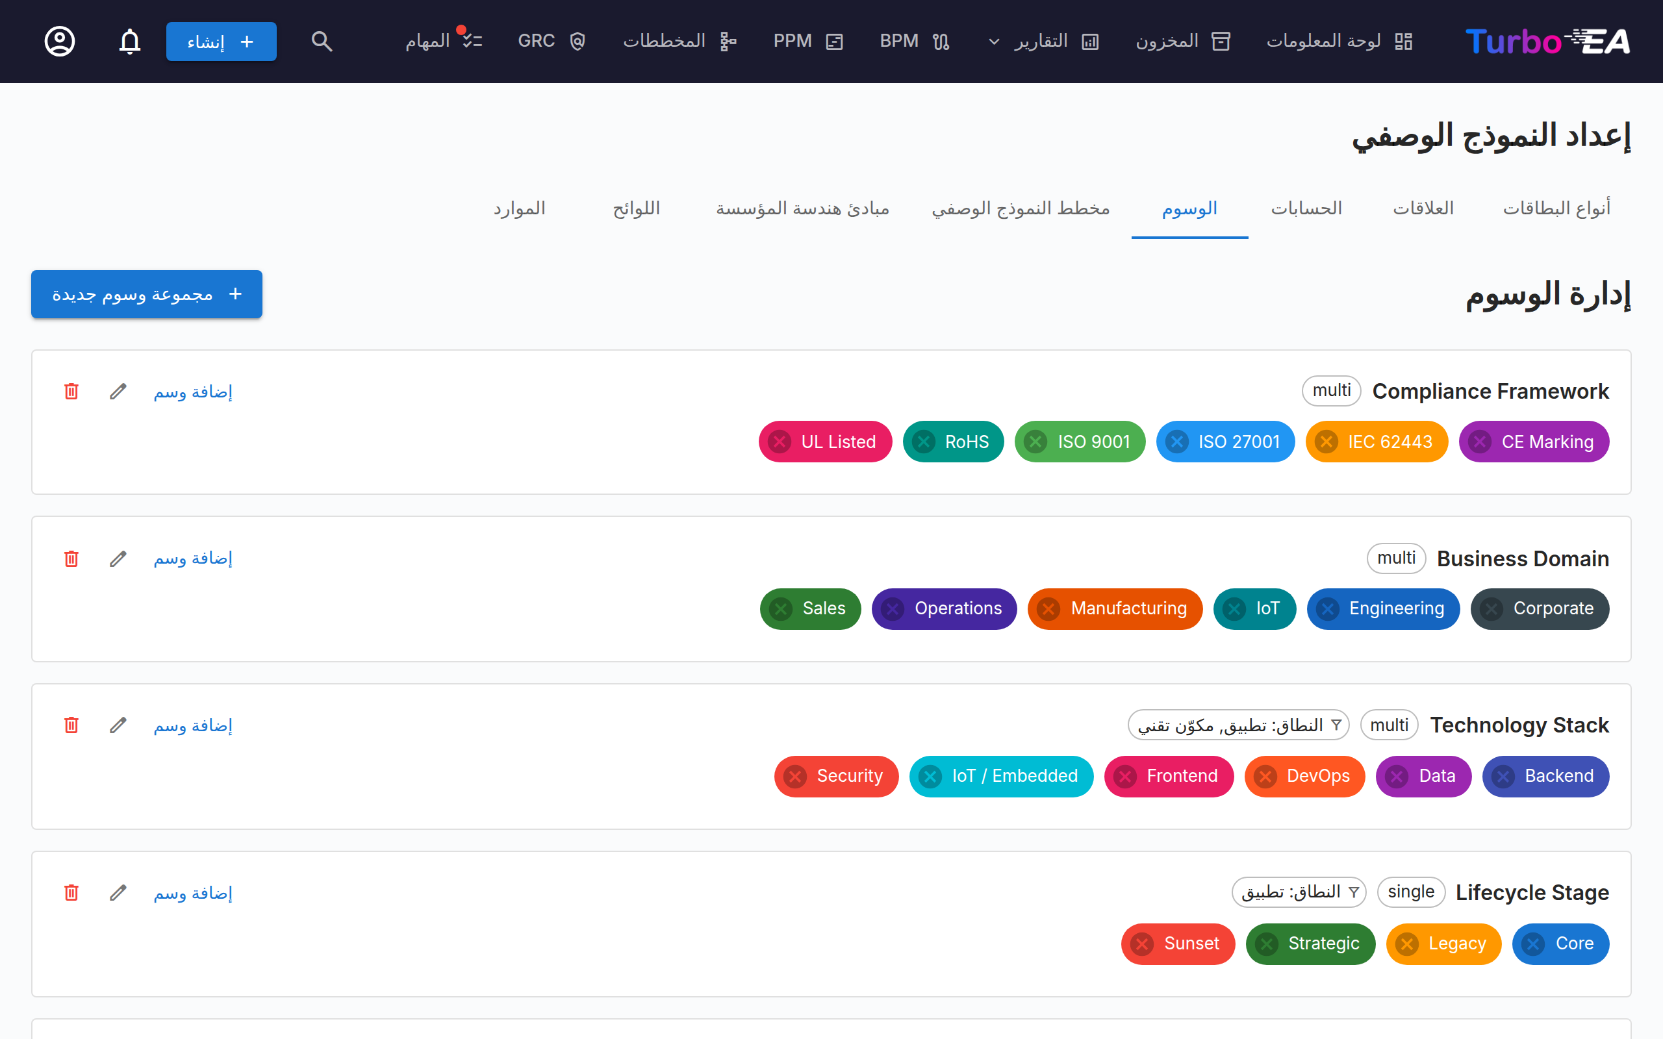Remove the Sales tag

[x=781, y=609]
